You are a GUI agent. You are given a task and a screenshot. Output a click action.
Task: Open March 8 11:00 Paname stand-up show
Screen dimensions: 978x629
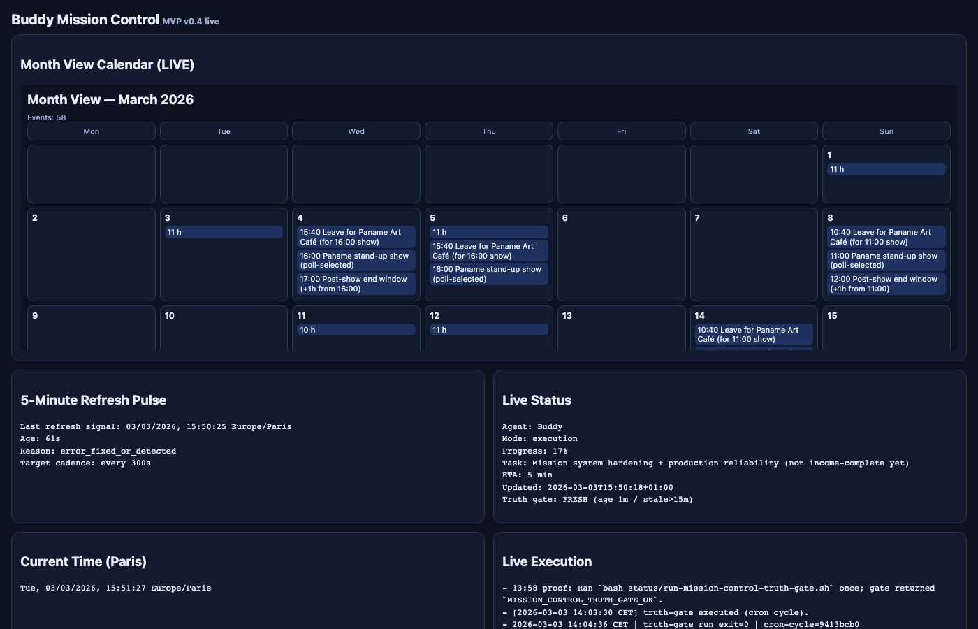tap(886, 261)
